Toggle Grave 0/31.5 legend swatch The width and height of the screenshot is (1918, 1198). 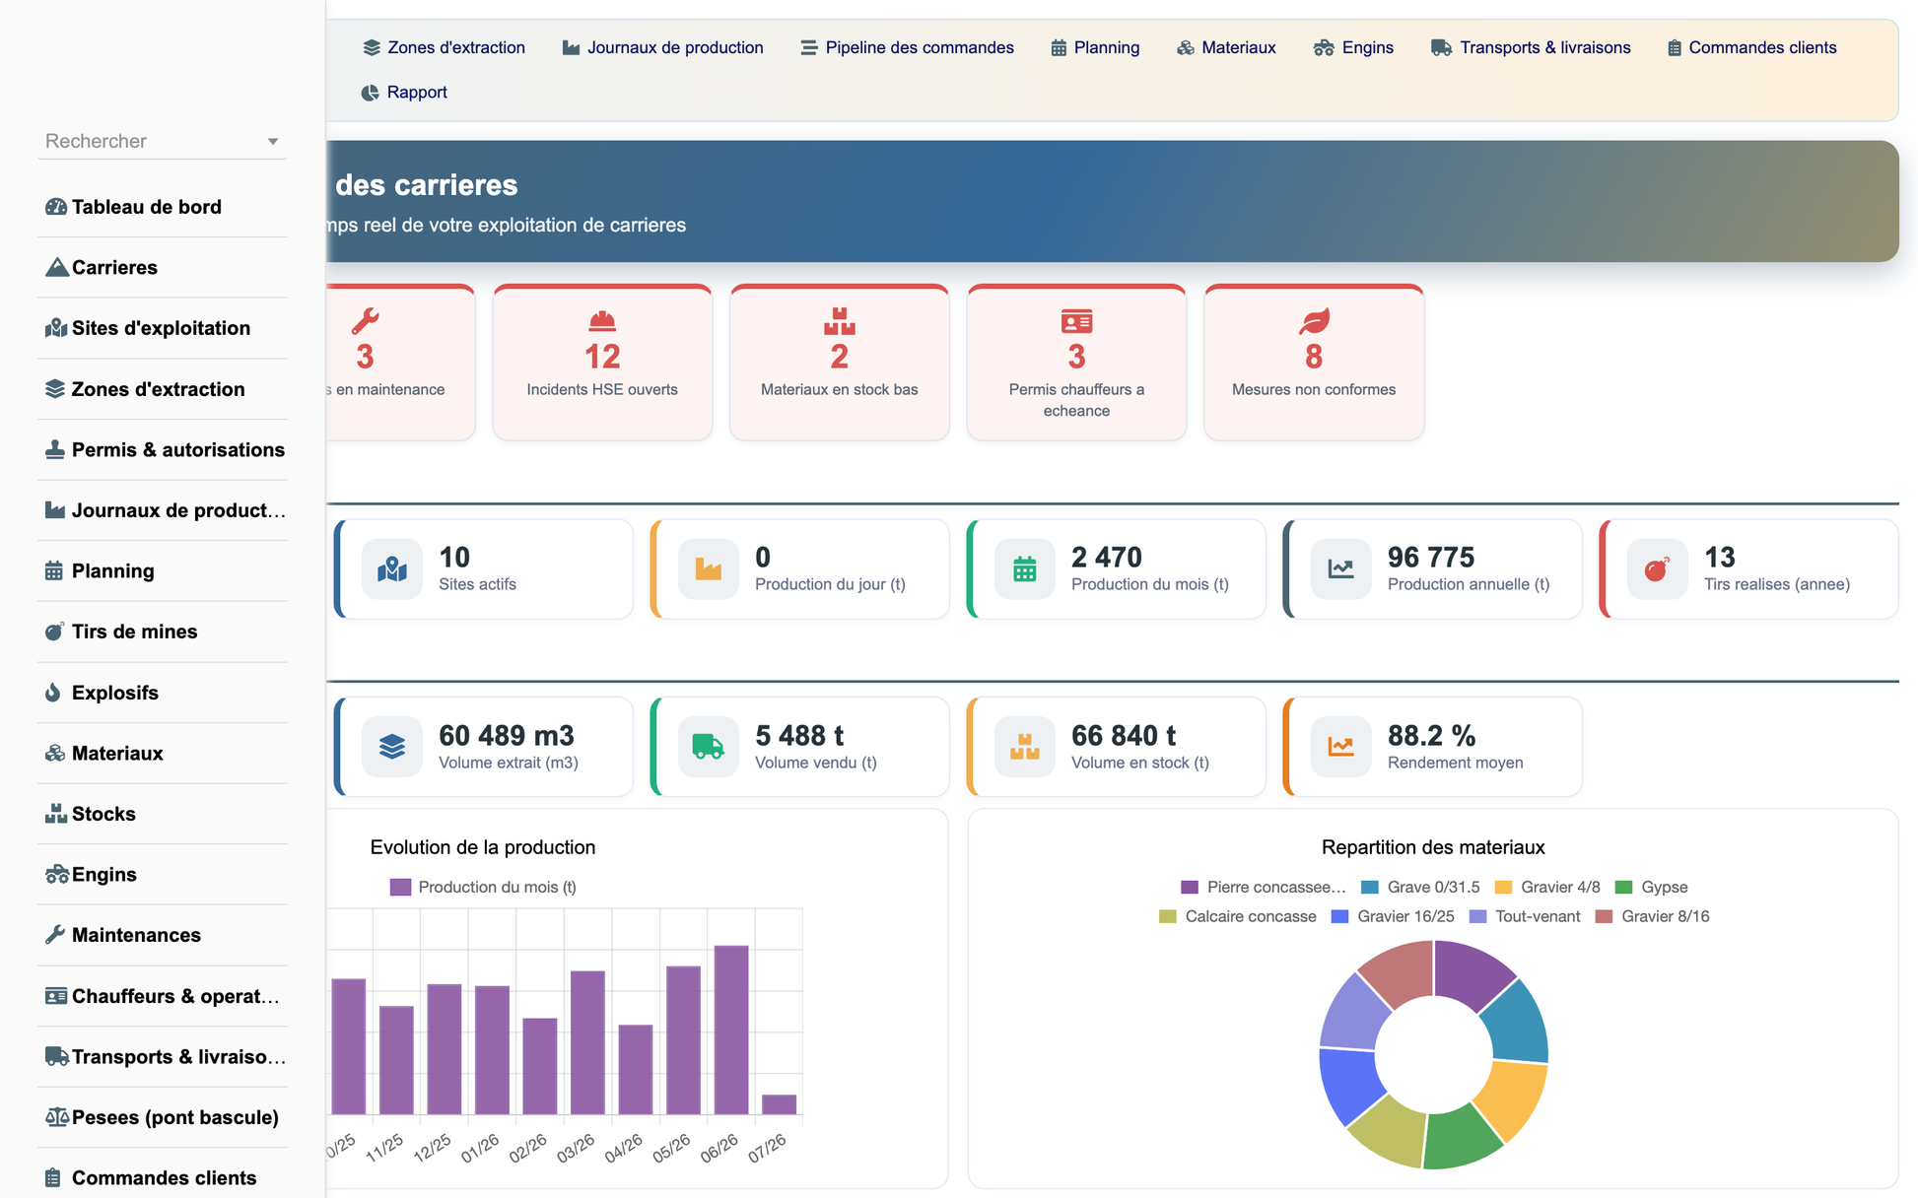pos(1370,888)
